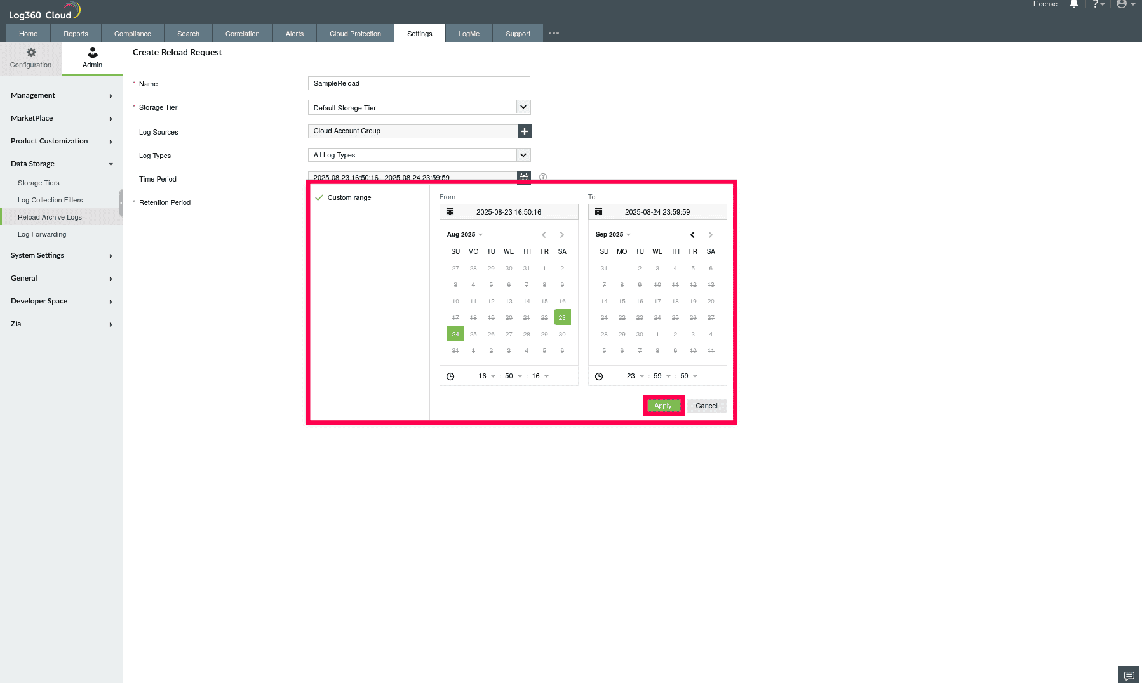Open the Sep 2025 month selector
The height and width of the screenshot is (683, 1142).
(x=613, y=235)
